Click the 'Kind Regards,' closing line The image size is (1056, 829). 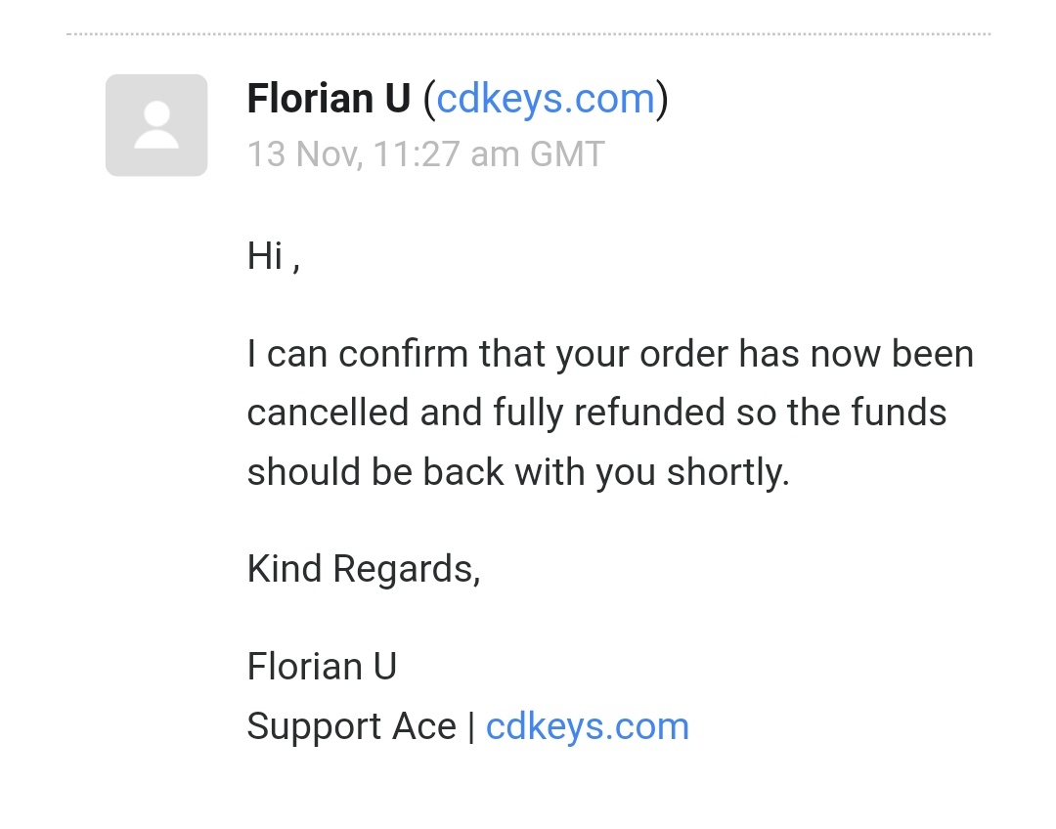pos(364,569)
